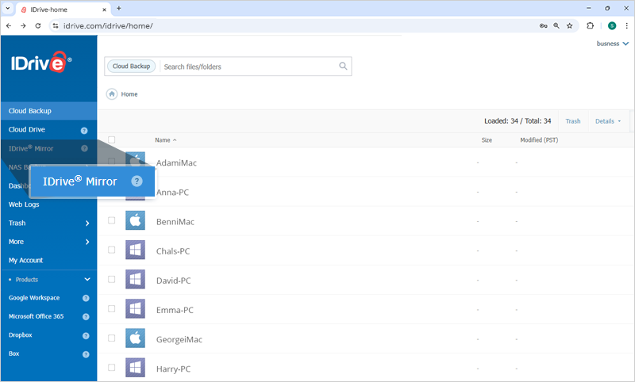Switch to the IDrive-home browser tab
The width and height of the screenshot is (635, 382).
(63, 10)
